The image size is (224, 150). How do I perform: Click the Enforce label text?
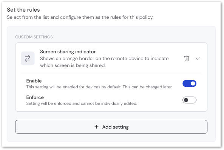click(x=35, y=97)
